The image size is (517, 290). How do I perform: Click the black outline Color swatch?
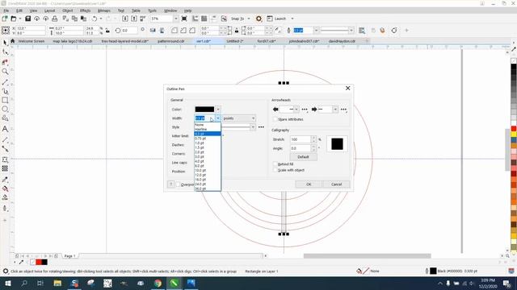coord(204,110)
